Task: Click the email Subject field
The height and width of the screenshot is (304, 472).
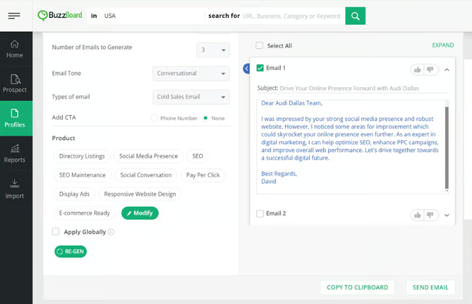Action: pos(352,88)
